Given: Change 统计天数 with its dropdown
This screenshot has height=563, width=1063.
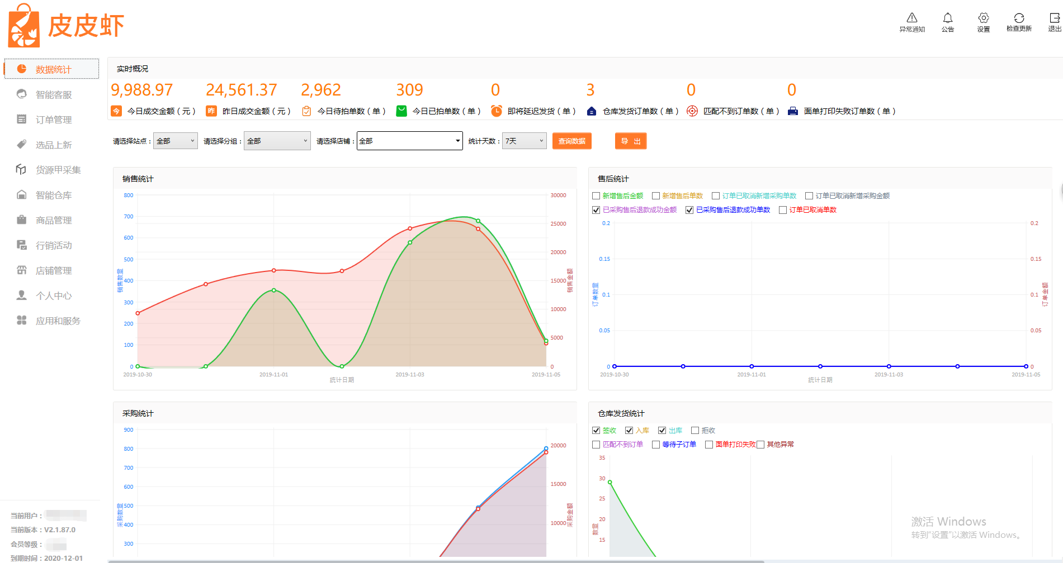Looking at the screenshot, I should [x=523, y=141].
